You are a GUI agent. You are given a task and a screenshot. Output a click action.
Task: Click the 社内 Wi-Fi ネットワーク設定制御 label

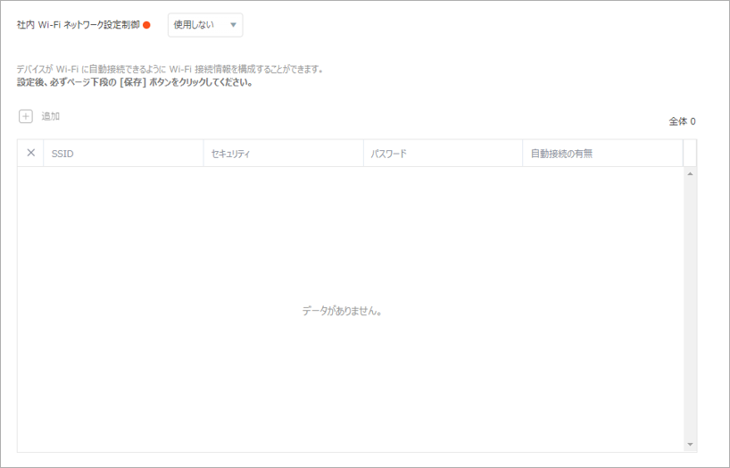pyautogui.click(x=79, y=25)
